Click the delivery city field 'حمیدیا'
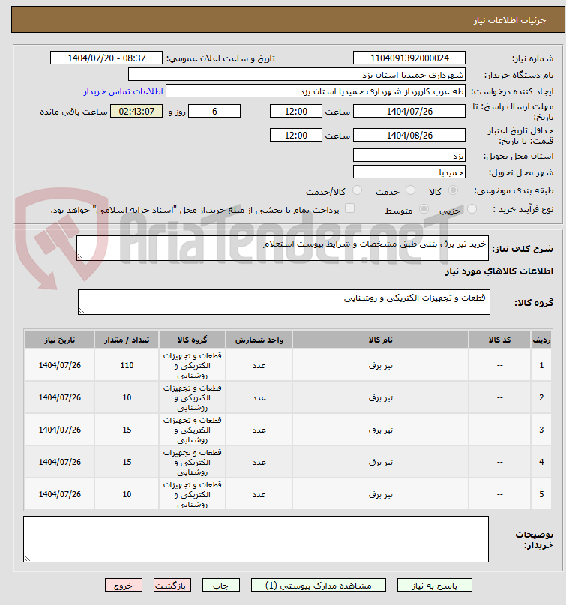Screen dimensions: 566x605 coord(409,172)
